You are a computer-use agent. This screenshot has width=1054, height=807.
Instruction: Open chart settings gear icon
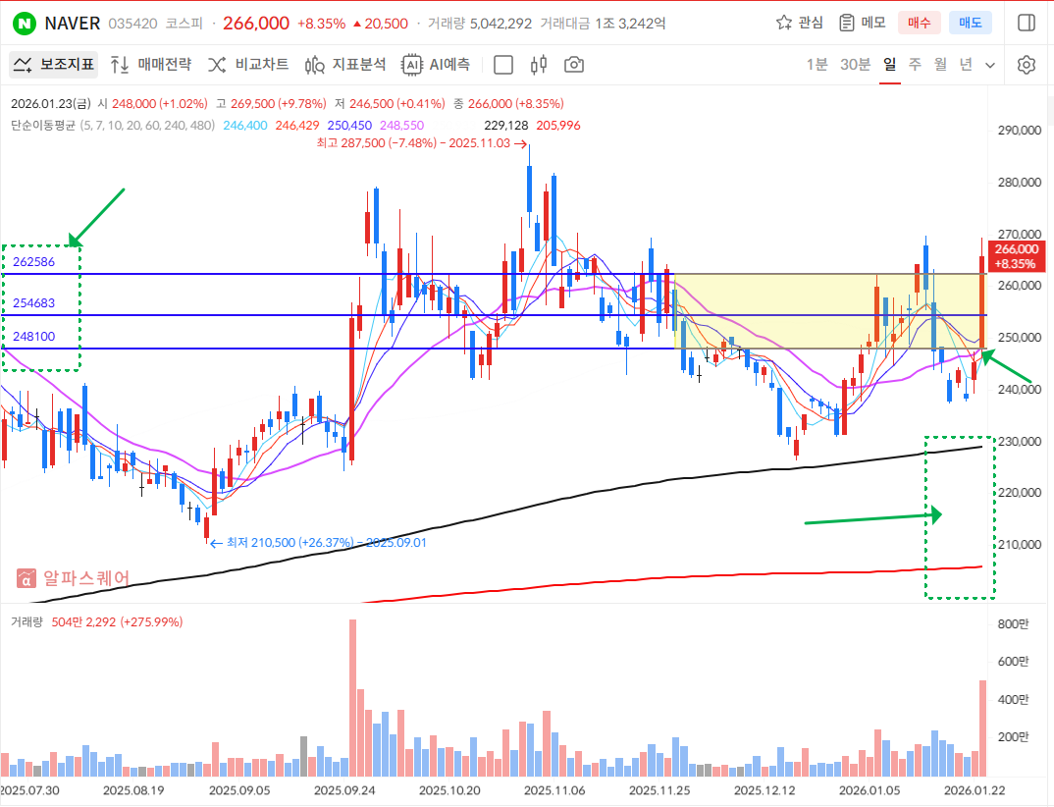pos(1027,65)
